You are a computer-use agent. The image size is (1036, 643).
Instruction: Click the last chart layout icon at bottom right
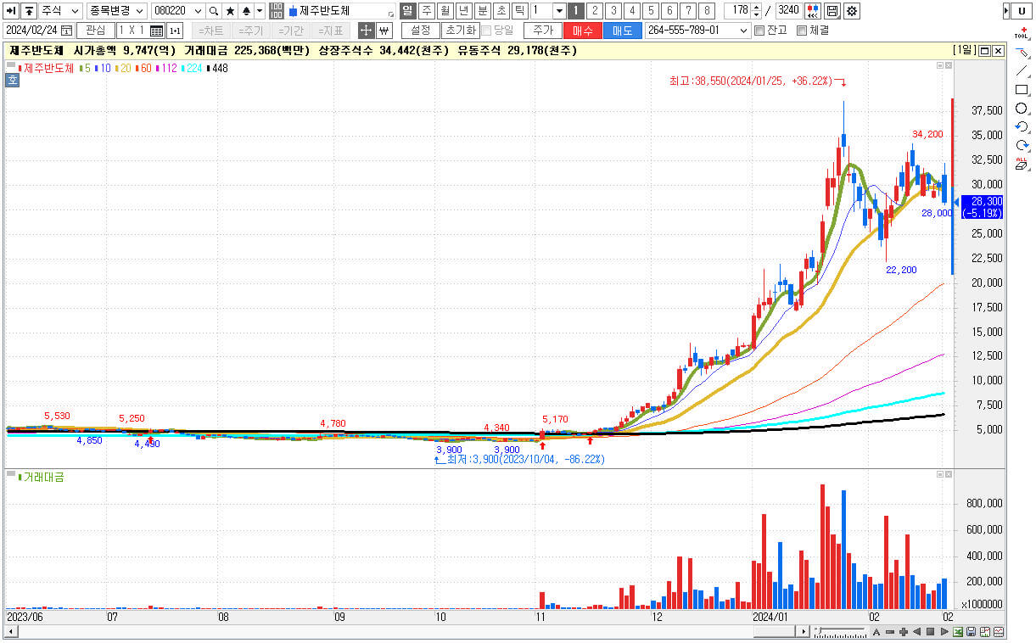[999, 632]
